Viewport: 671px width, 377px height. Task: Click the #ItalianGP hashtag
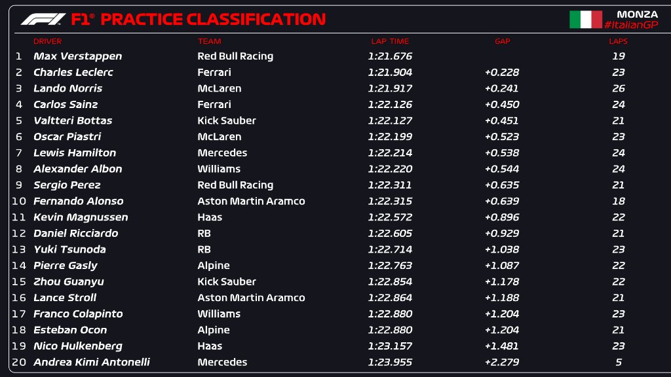[630, 25]
